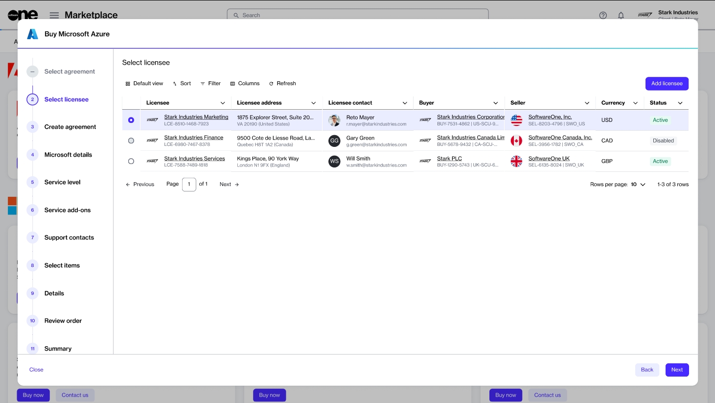Click the Default view grid icon
The width and height of the screenshot is (715, 403).
(x=128, y=84)
